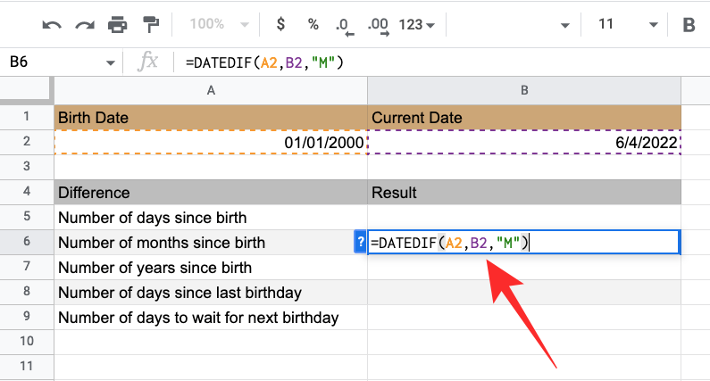Expand the Name box dropdown arrow
The height and width of the screenshot is (381, 710).
[x=111, y=62]
